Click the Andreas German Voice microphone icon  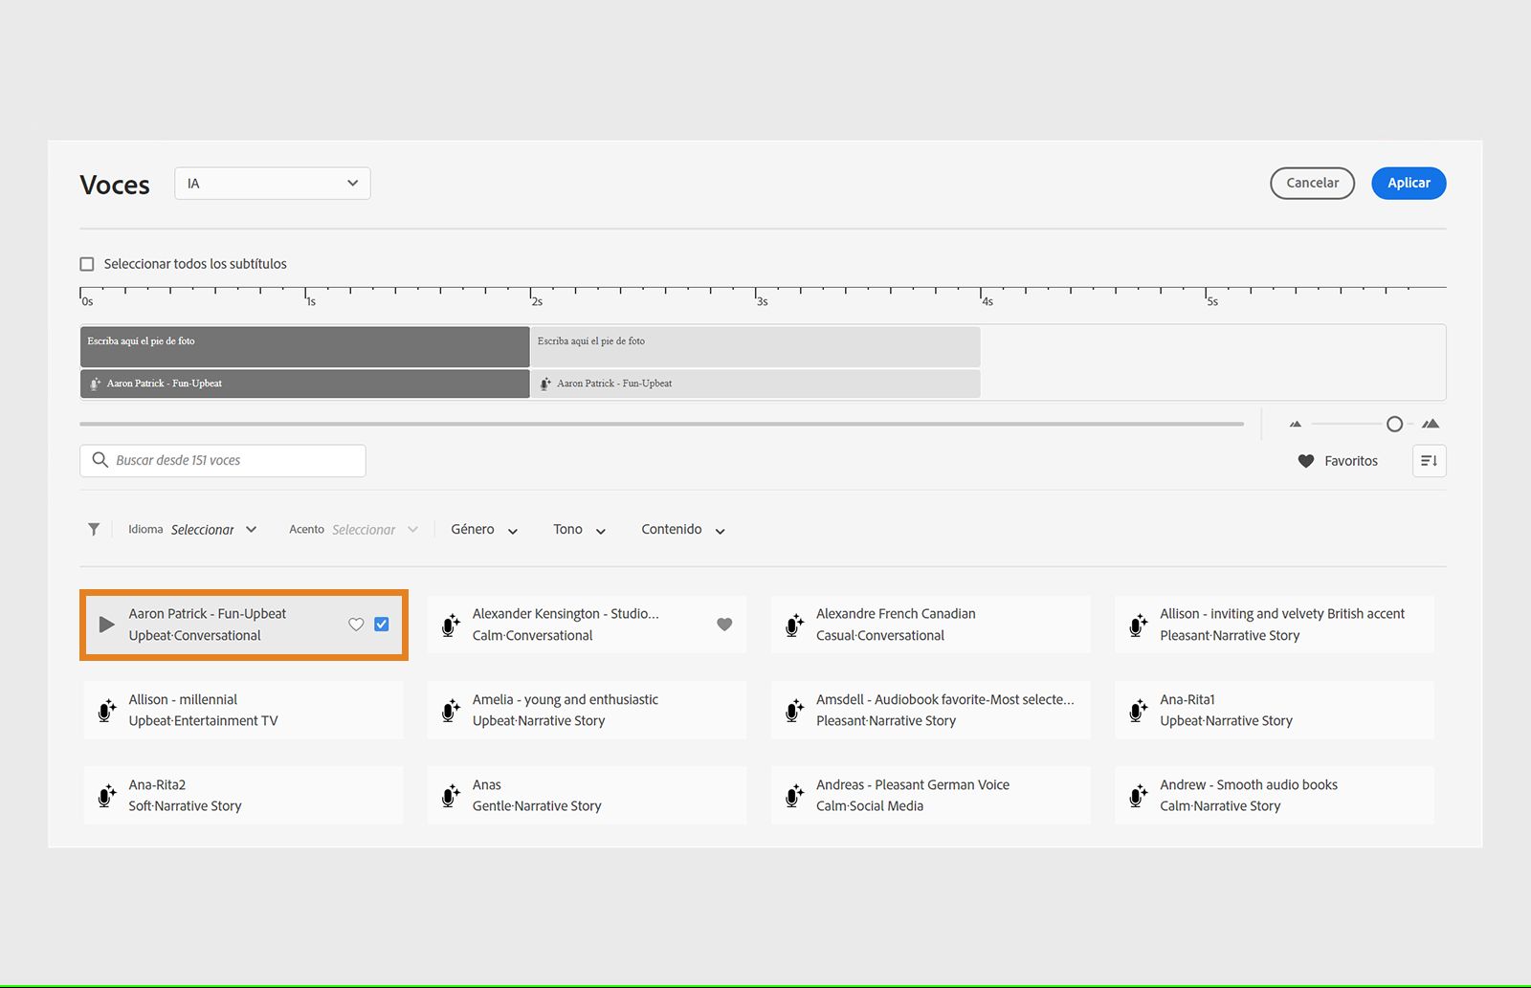point(794,796)
